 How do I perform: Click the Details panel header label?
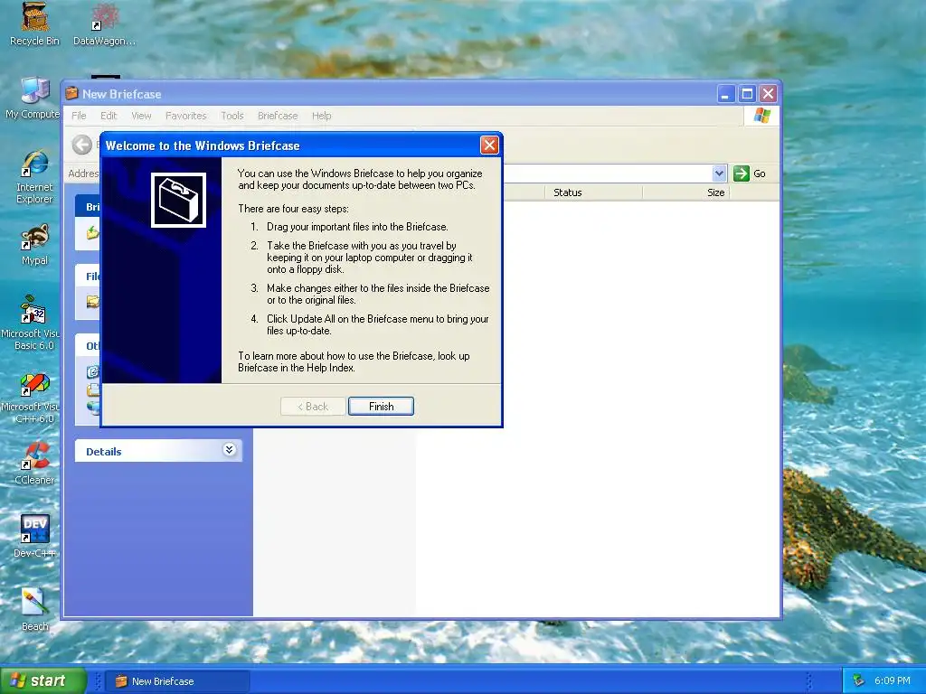[x=104, y=452]
